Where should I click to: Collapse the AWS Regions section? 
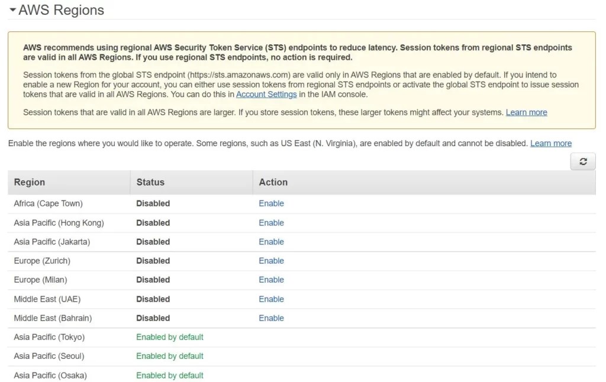click(12, 9)
